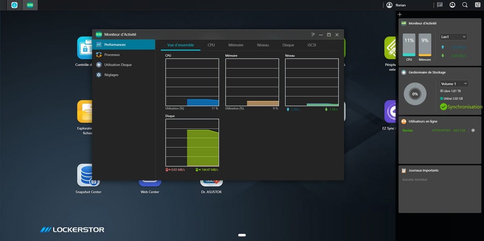Open the dashboard tools icon in top bar
Screen dimensions: 484x241
point(452,5)
